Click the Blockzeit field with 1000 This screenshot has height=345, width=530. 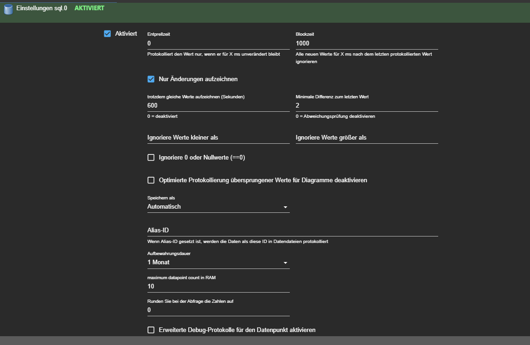[367, 43]
